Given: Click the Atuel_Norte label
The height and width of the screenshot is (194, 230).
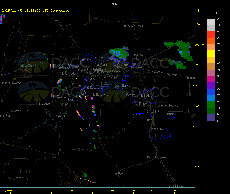Looking at the screenshot, I should pos(121,86).
